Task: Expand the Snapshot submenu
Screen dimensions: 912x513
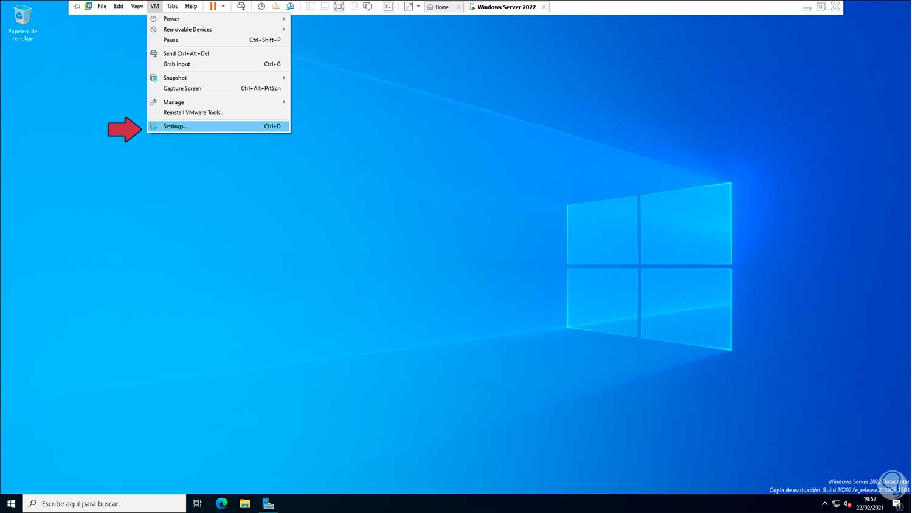Action: (218, 78)
